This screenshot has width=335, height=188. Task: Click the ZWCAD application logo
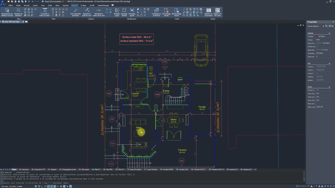3,3
